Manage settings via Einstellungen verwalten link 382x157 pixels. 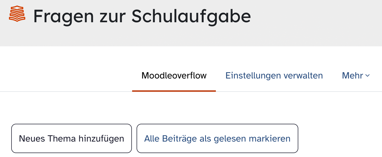274,76
